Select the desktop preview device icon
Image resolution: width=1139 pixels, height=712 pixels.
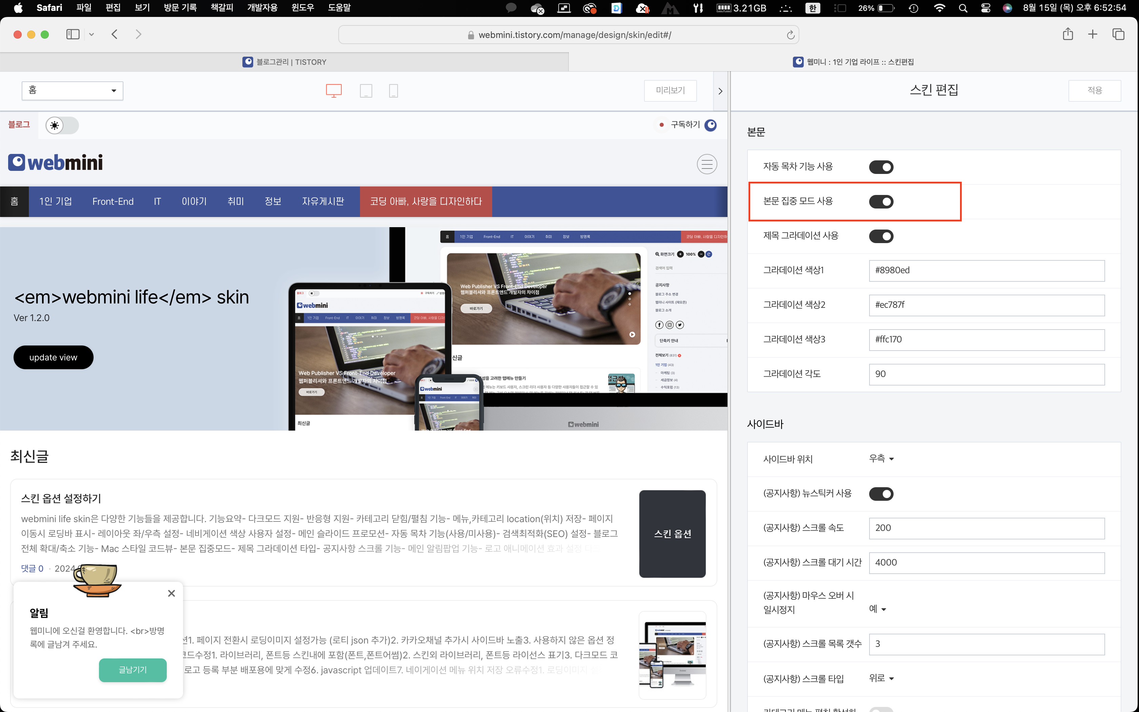(x=334, y=91)
